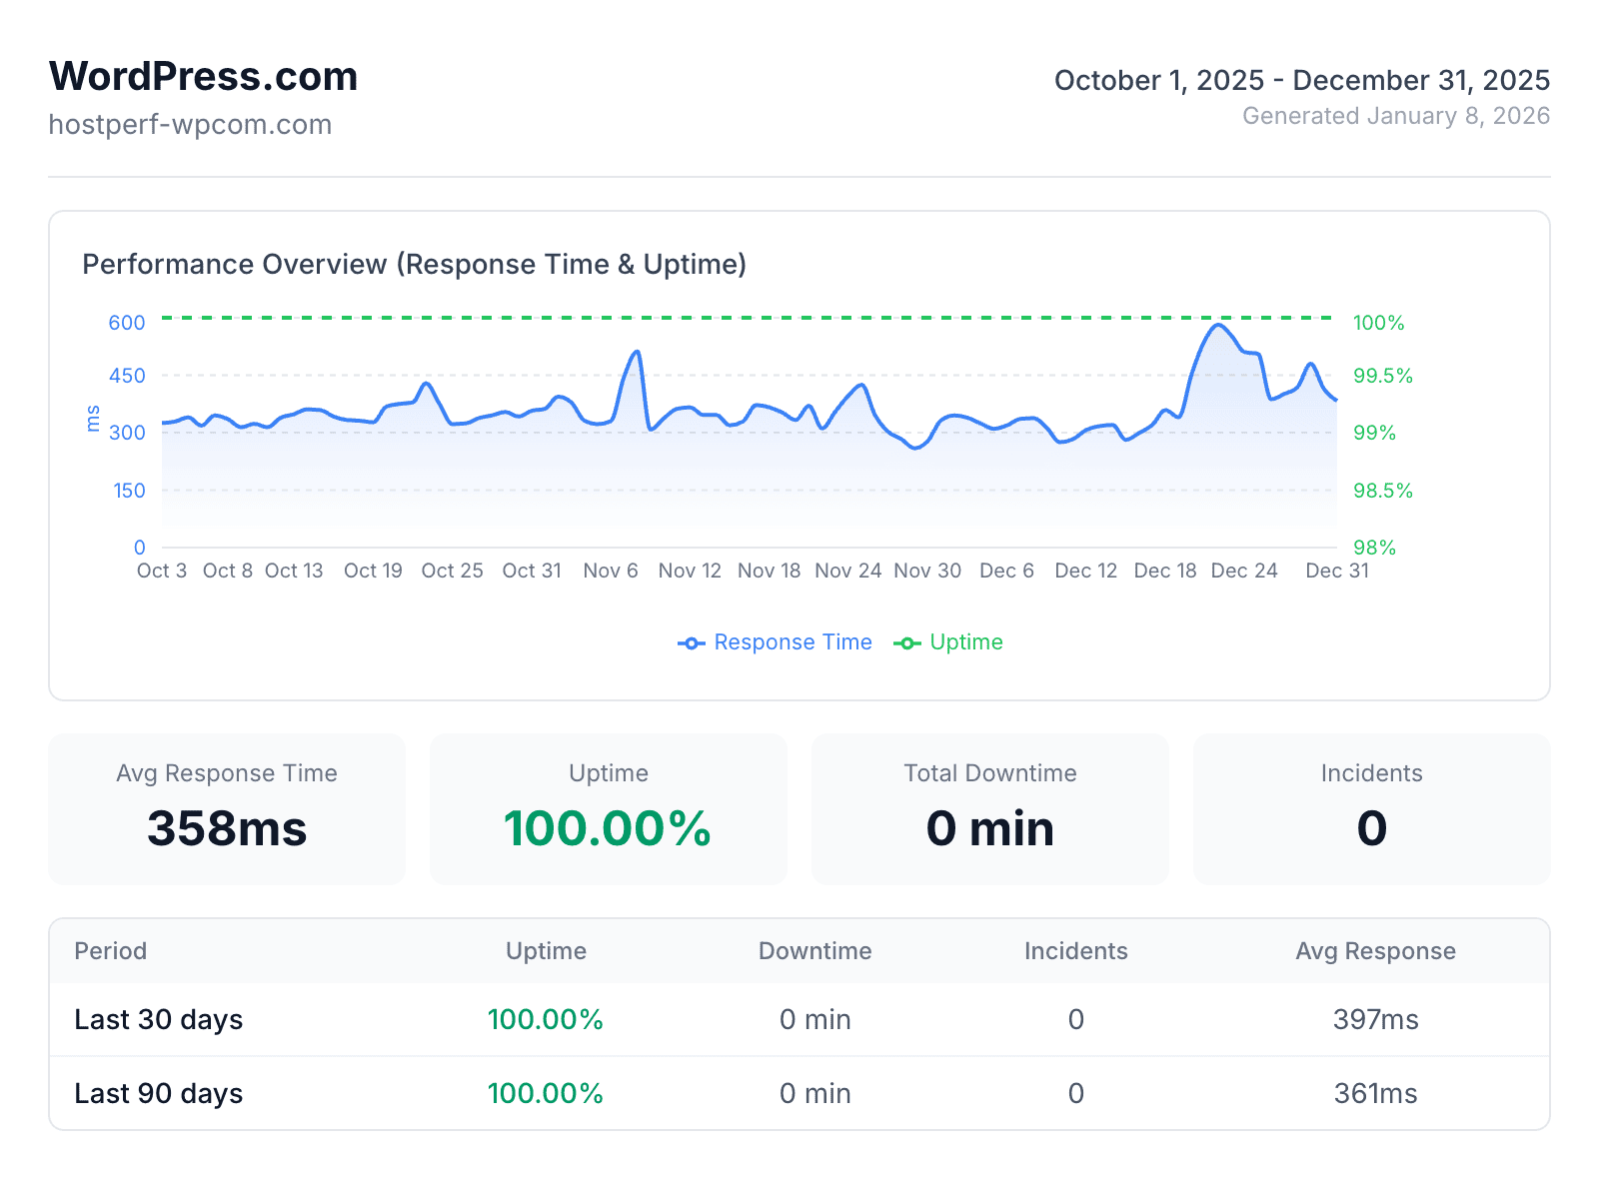
Task: Click the Incidents summary card
Action: point(1371,809)
